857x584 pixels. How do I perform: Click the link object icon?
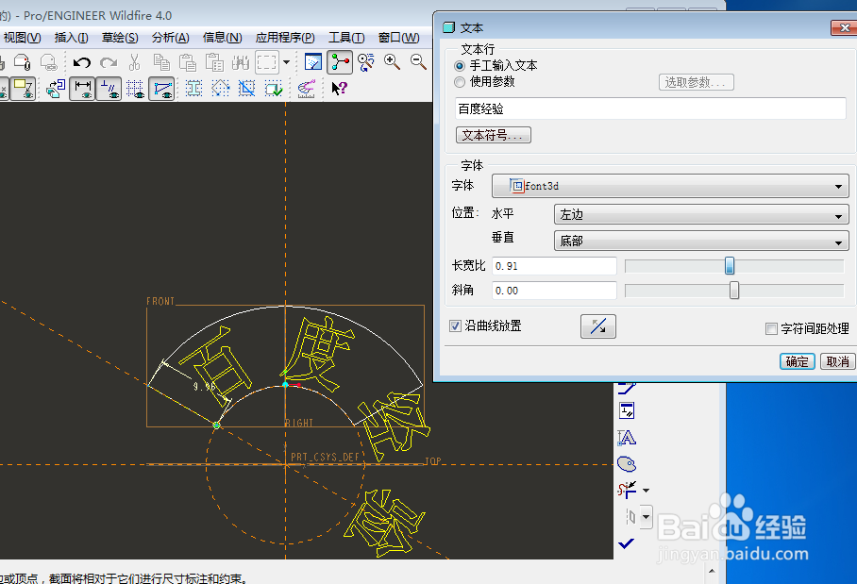[x=49, y=62]
